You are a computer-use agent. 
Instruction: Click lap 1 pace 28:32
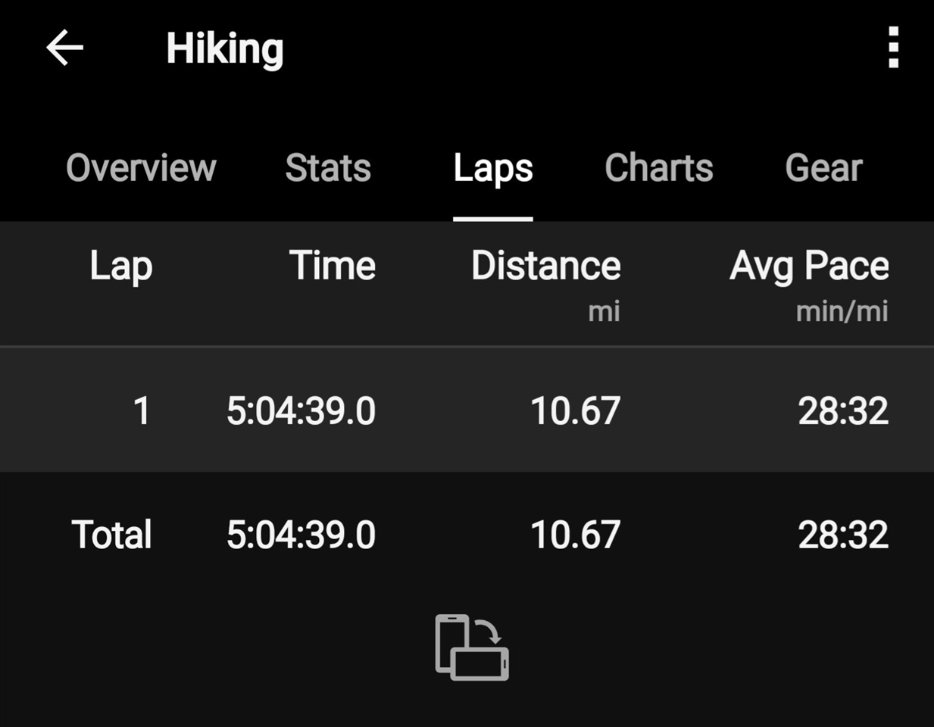tap(843, 411)
